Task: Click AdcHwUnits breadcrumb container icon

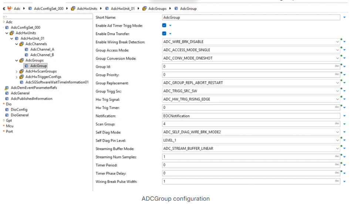Action: point(73,8)
